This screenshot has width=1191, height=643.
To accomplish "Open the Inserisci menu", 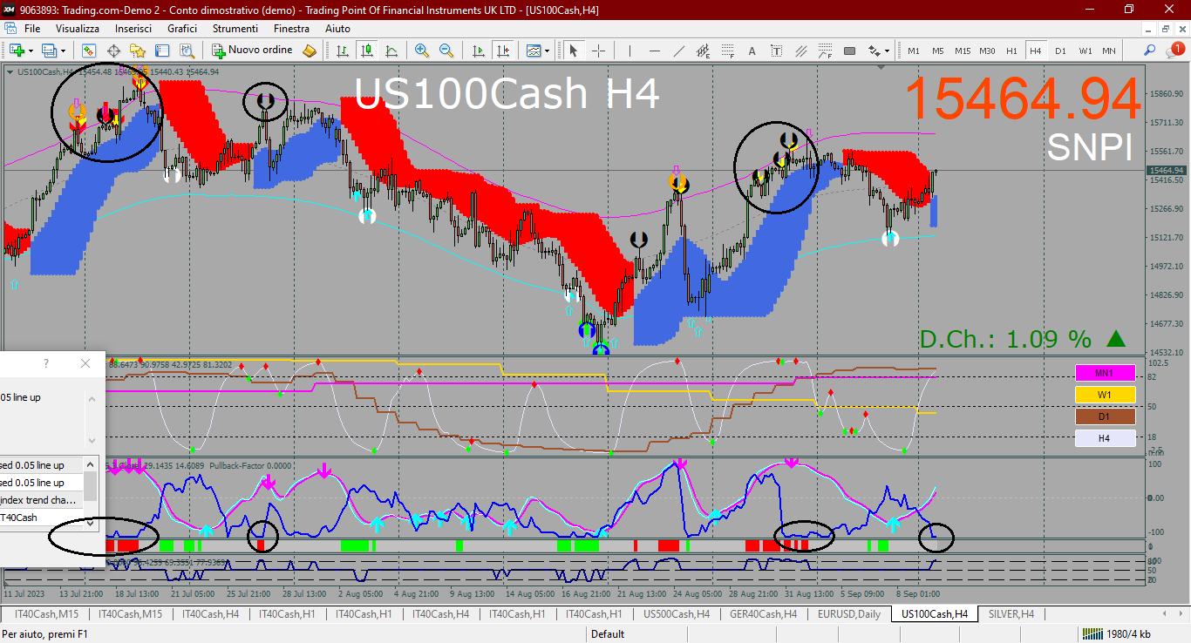I will click(133, 29).
